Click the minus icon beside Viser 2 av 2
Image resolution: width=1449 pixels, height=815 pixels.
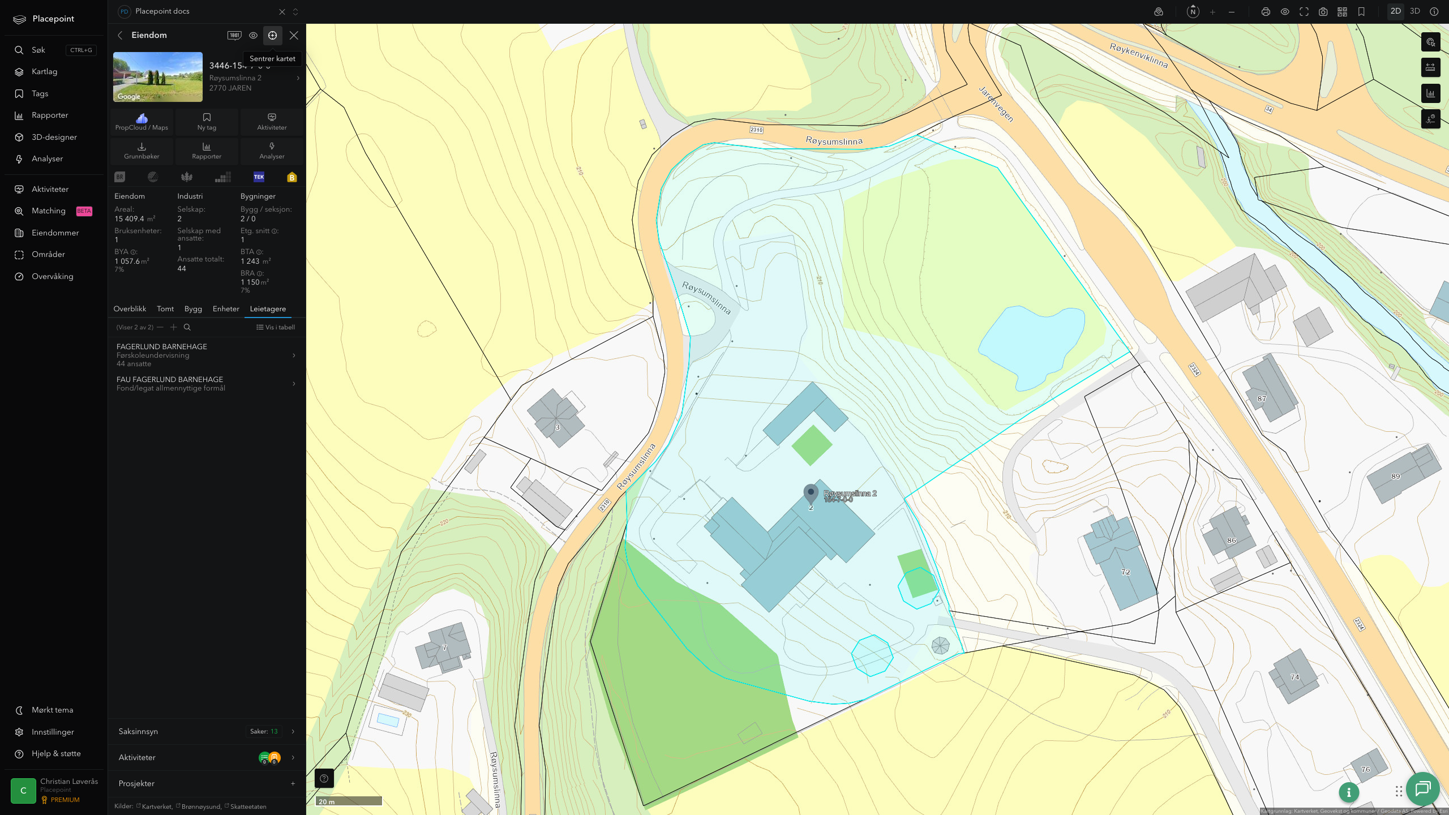160,327
